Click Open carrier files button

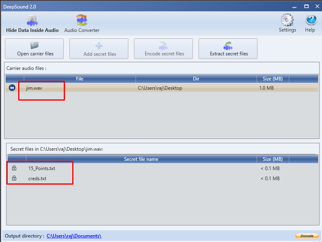(34, 49)
